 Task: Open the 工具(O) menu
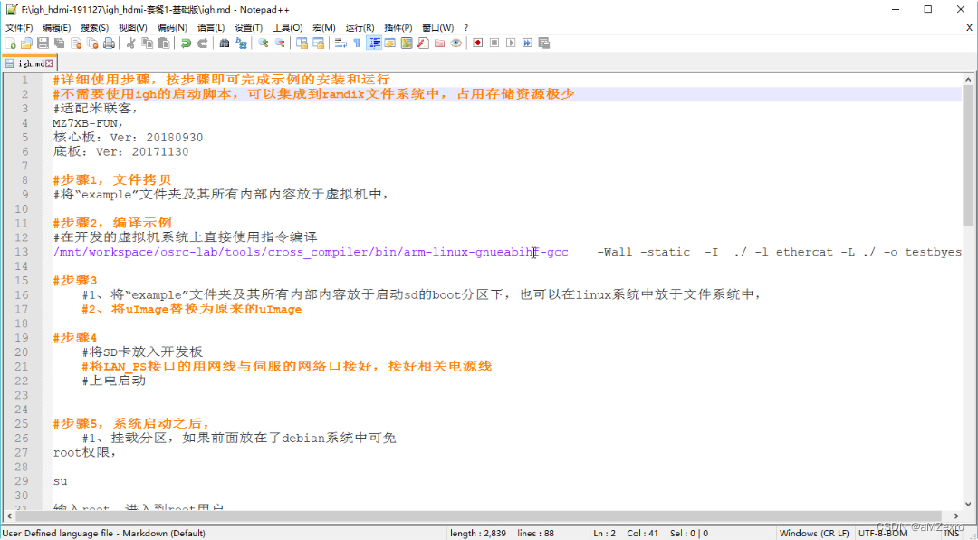[288, 27]
